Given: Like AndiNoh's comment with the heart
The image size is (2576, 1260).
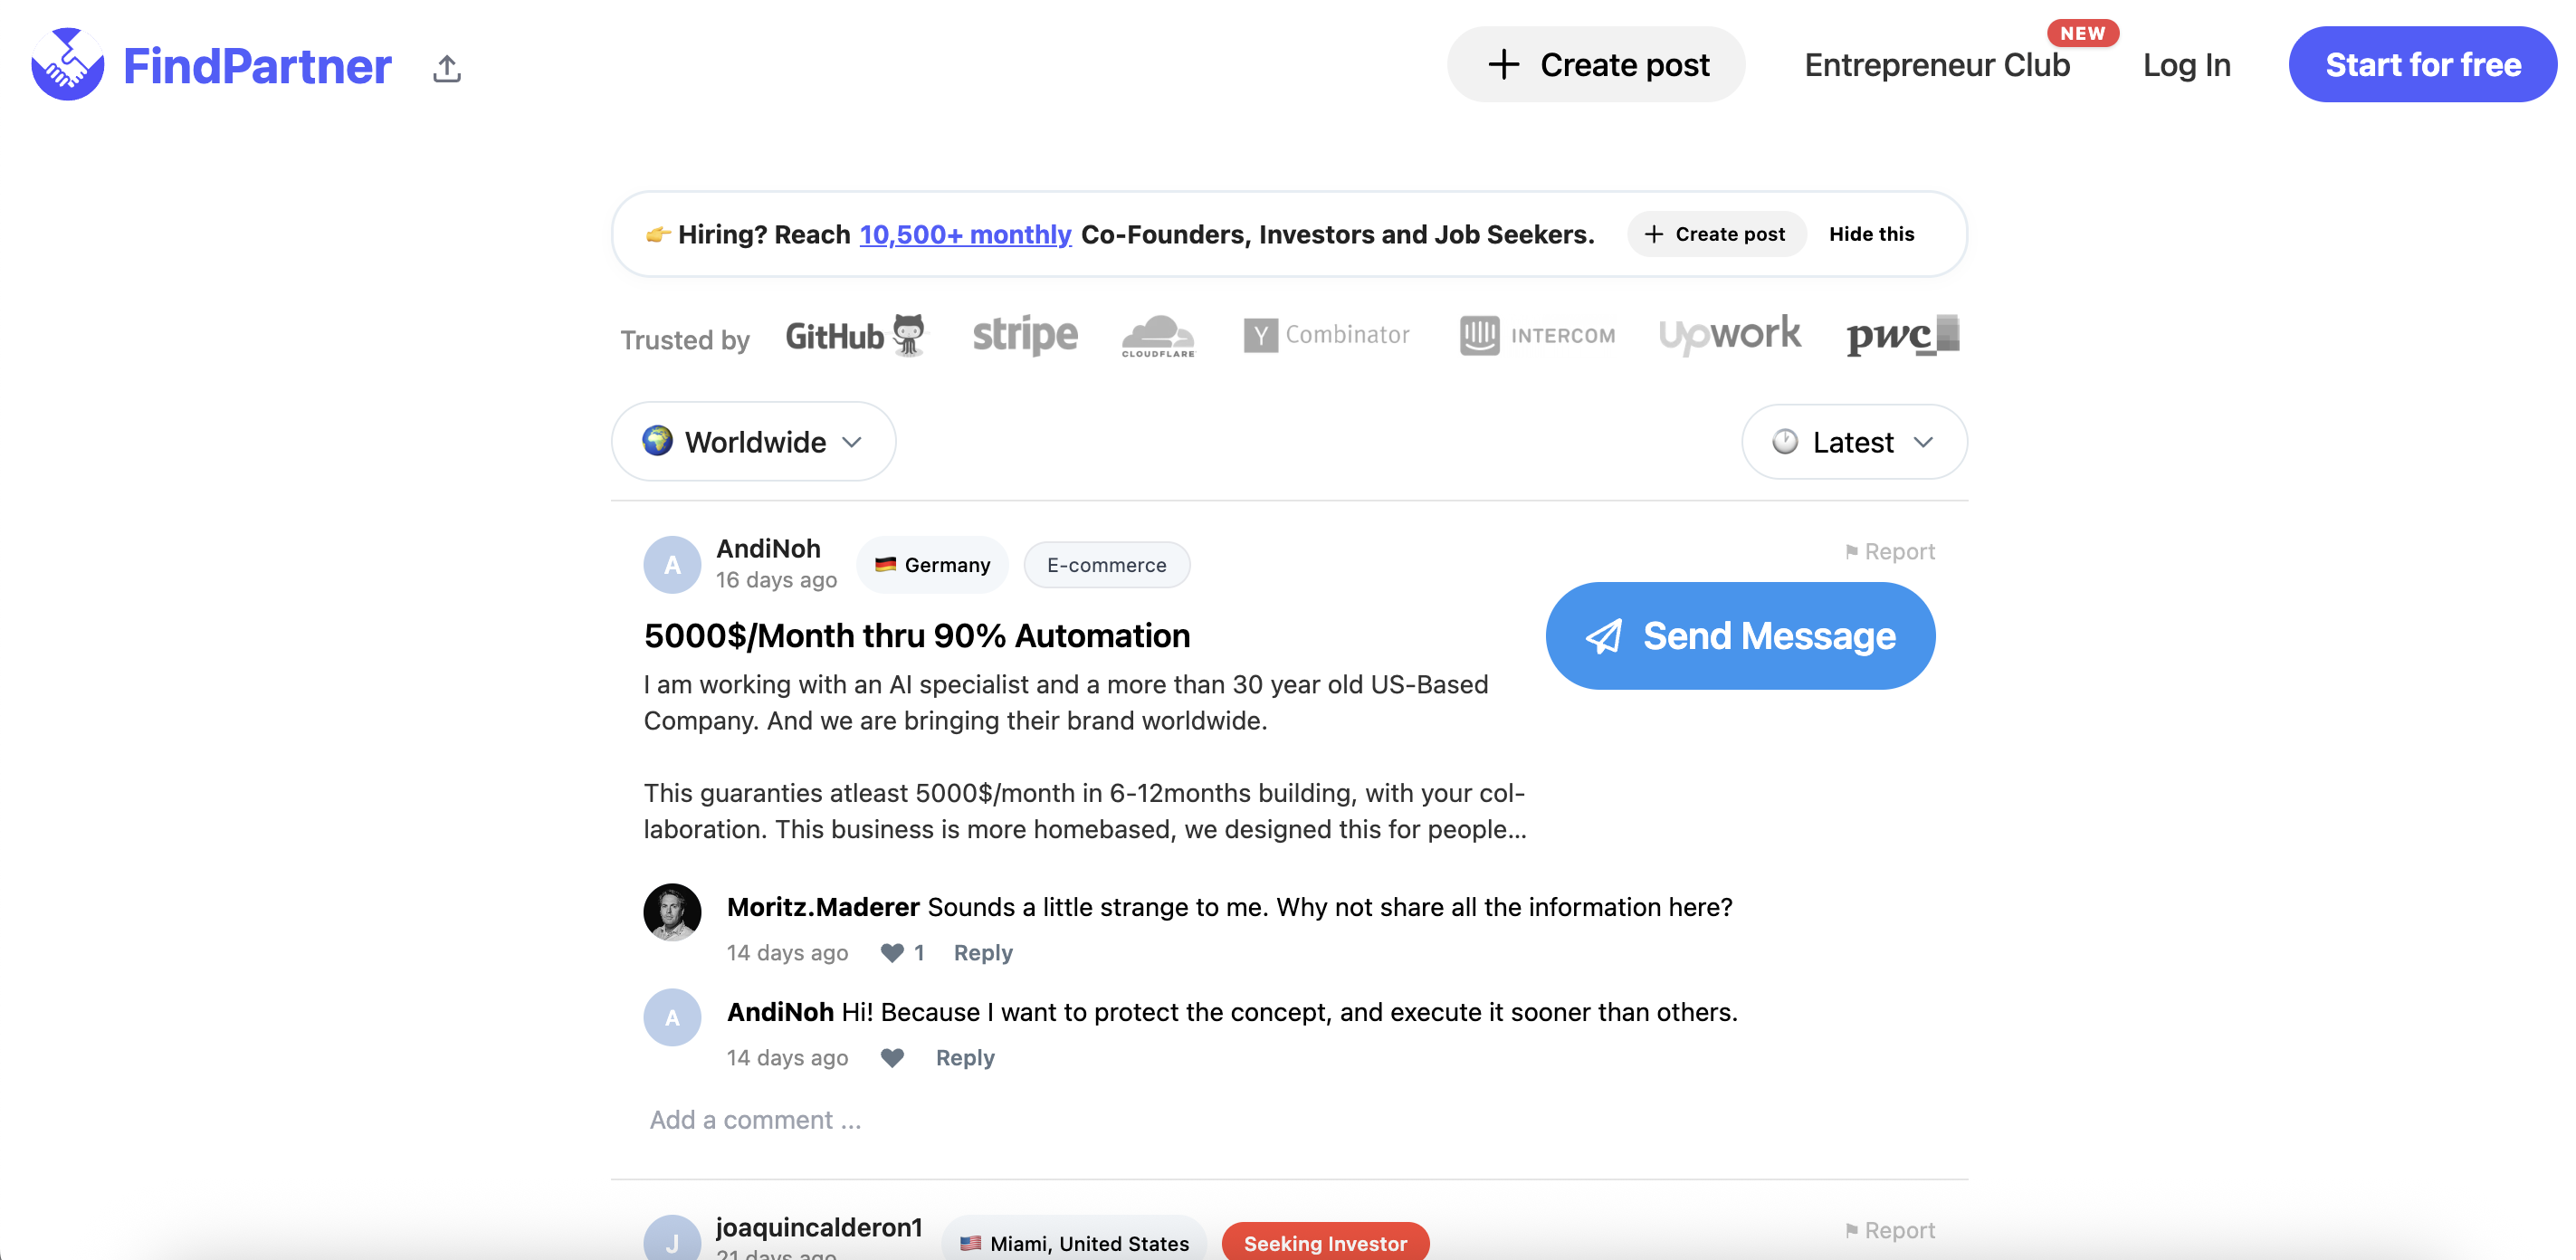Looking at the screenshot, I should click(x=891, y=1058).
